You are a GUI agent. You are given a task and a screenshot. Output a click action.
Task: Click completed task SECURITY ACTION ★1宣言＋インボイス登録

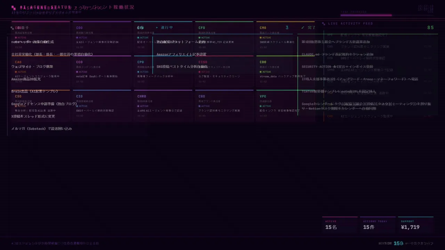[x=337, y=67]
